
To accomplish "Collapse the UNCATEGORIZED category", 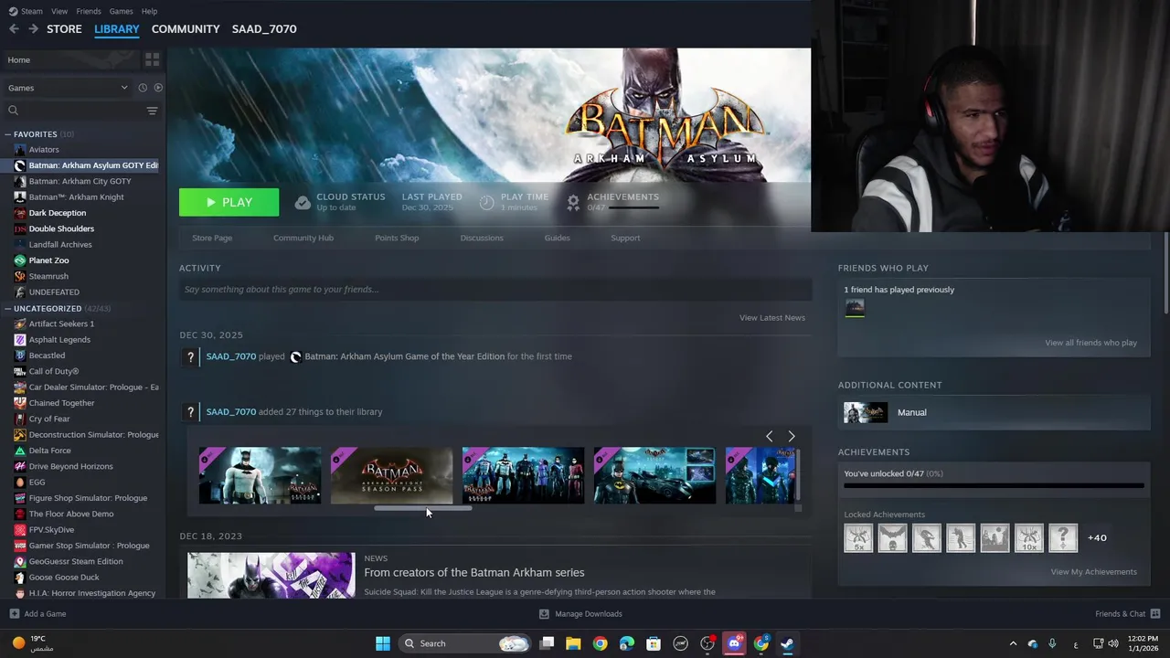I will tap(8, 309).
